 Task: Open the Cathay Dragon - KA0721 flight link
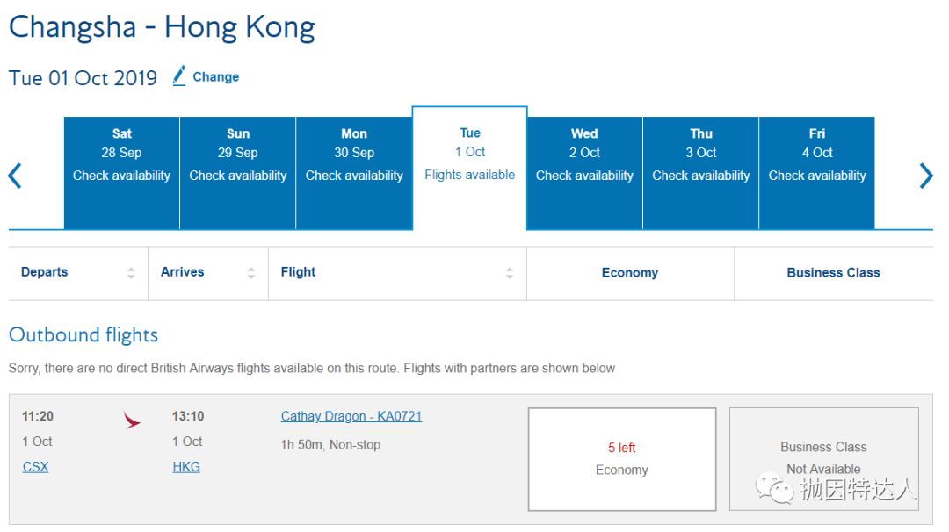tap(351, 416)
